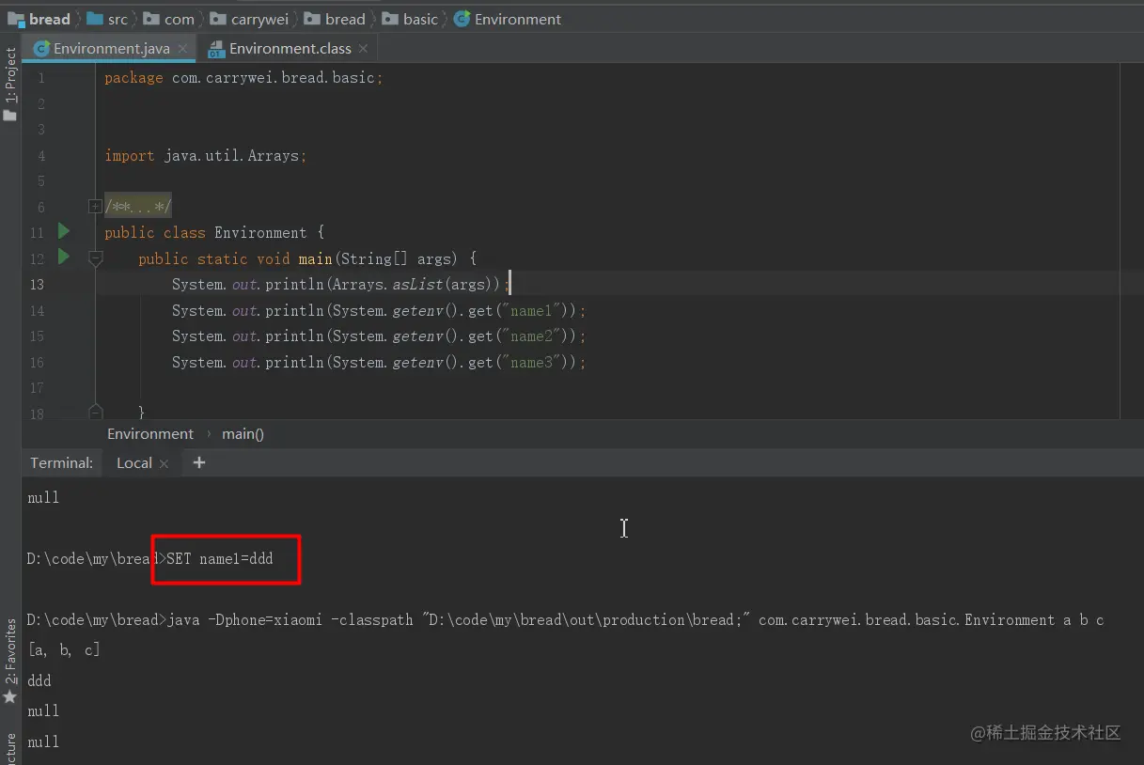Click the [a, b, c] terminal output
Image resolution: width=1144 pixels, height=765 pixels.
click(64, 650)
